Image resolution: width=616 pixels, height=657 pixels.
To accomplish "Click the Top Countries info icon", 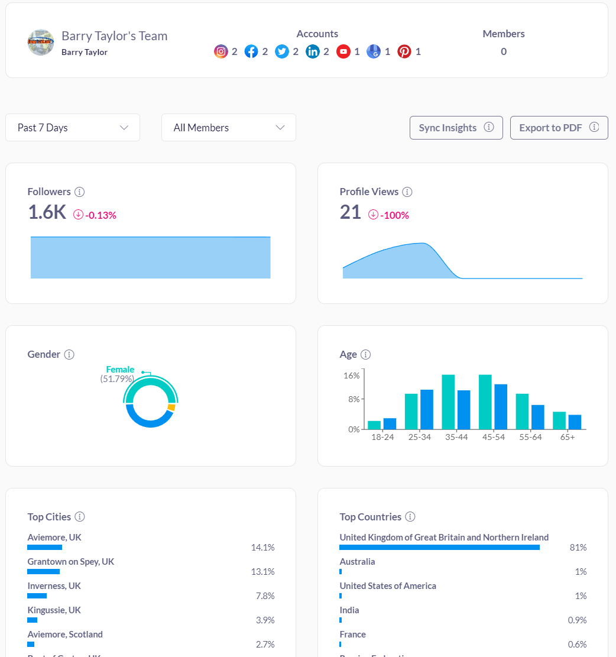I will [x=410, y=517].
